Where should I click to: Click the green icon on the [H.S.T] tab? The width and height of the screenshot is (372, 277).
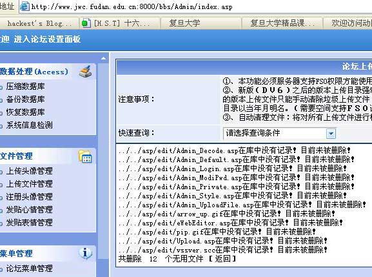tap(85, 23)
